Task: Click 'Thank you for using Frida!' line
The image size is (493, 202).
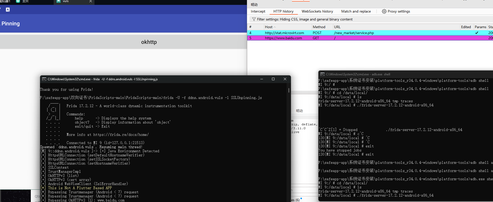Action: [x=67, y=89]
